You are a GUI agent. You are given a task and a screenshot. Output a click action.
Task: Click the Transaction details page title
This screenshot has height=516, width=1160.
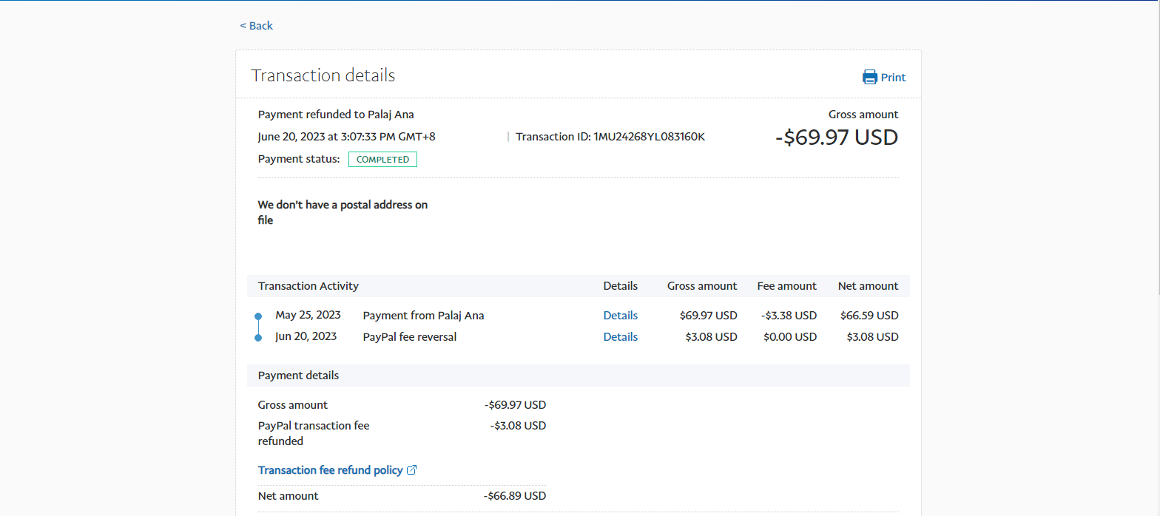coord(323,75)
